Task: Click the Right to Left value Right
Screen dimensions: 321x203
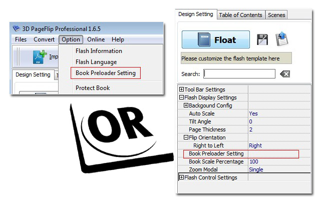Action: 255,145
